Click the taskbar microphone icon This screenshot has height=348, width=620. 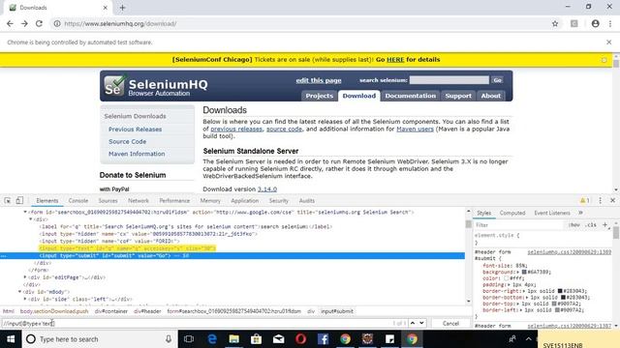click(x=169, y=339)
